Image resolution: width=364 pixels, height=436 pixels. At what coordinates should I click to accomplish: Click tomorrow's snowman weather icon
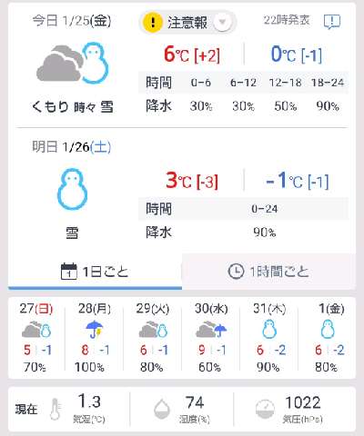73,189
